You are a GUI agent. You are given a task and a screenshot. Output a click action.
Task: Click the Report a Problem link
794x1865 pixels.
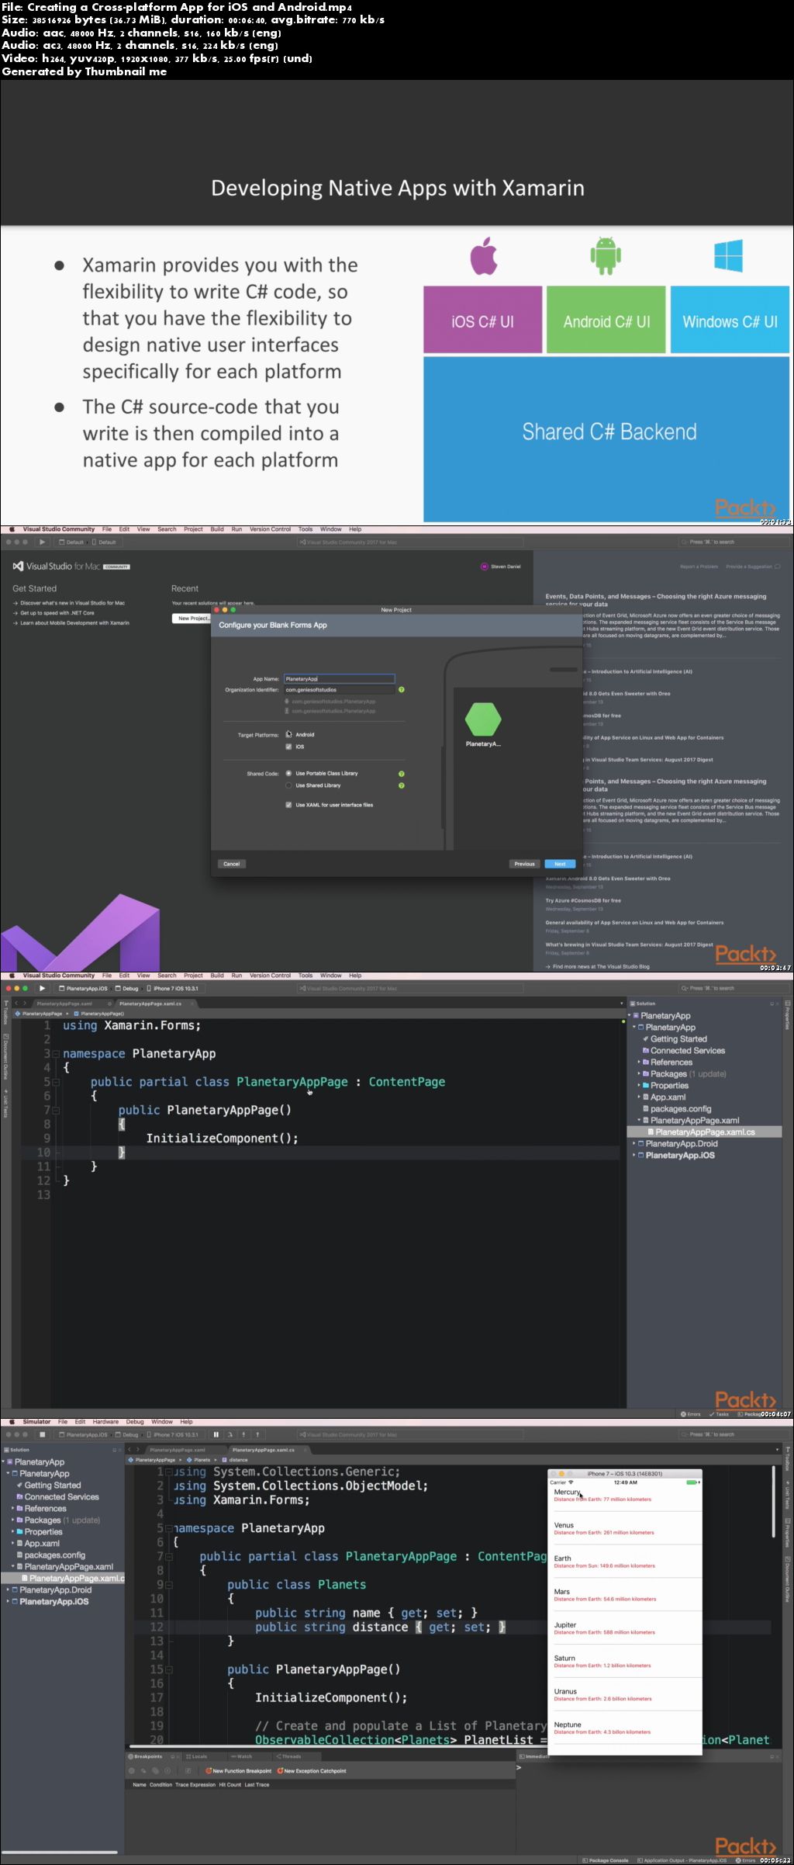pyautogui.click(x=699, y=567)
